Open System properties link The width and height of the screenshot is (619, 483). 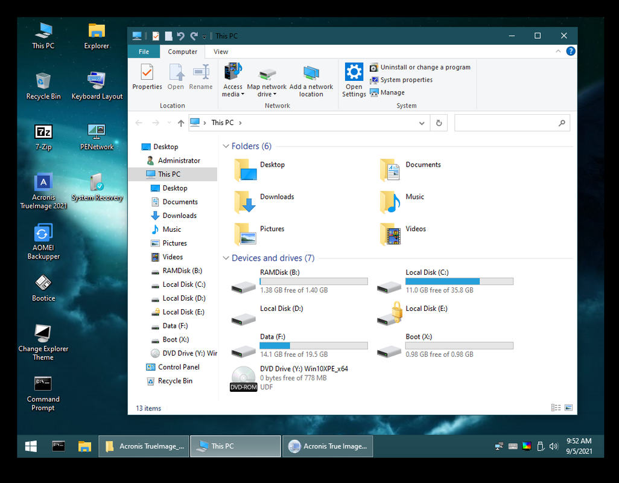coord(401,80)
